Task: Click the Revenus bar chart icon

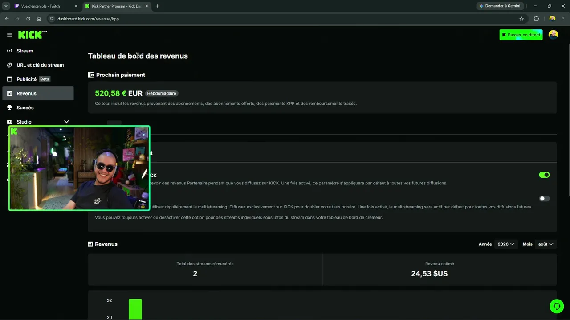Action: click(9, 93)
